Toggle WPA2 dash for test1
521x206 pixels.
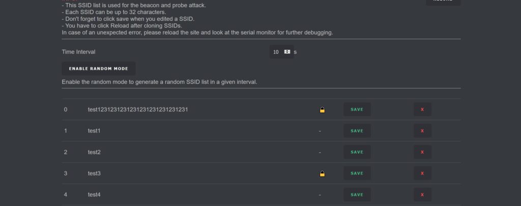(320, 131)
